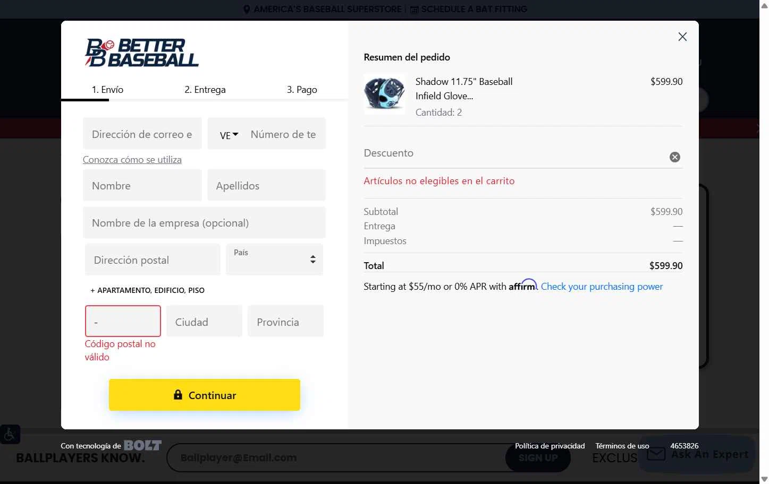Focus the Descuento code field
Screen dimensions: 769x484
[514, 153]
